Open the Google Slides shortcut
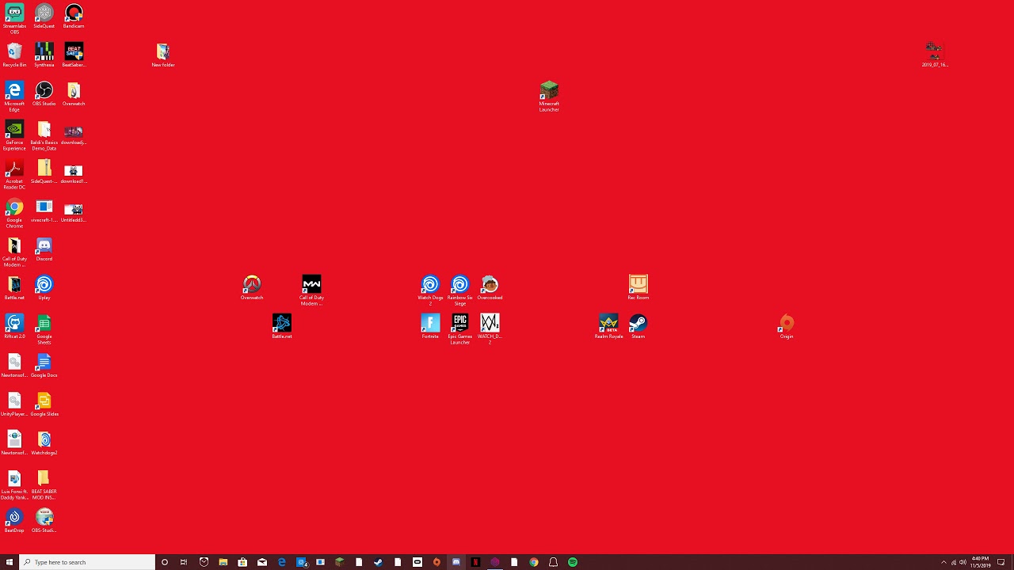1014x570 pixels. click(44, 404)
